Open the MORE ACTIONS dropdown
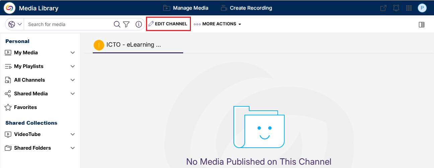 click(218, 24)
